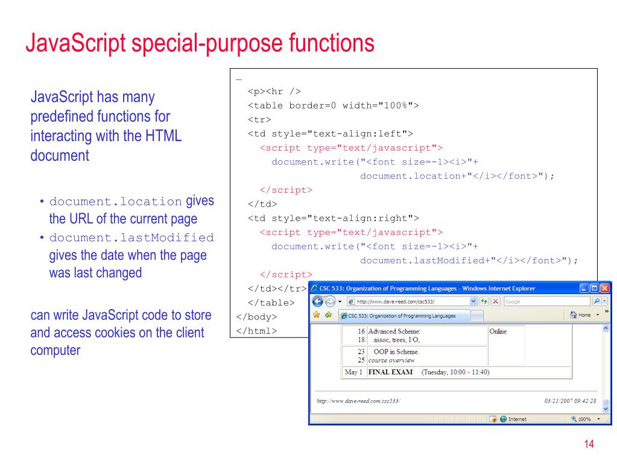Expand the Home button dropdown arrow
The image size is (617, 470).
pos(598,315)
